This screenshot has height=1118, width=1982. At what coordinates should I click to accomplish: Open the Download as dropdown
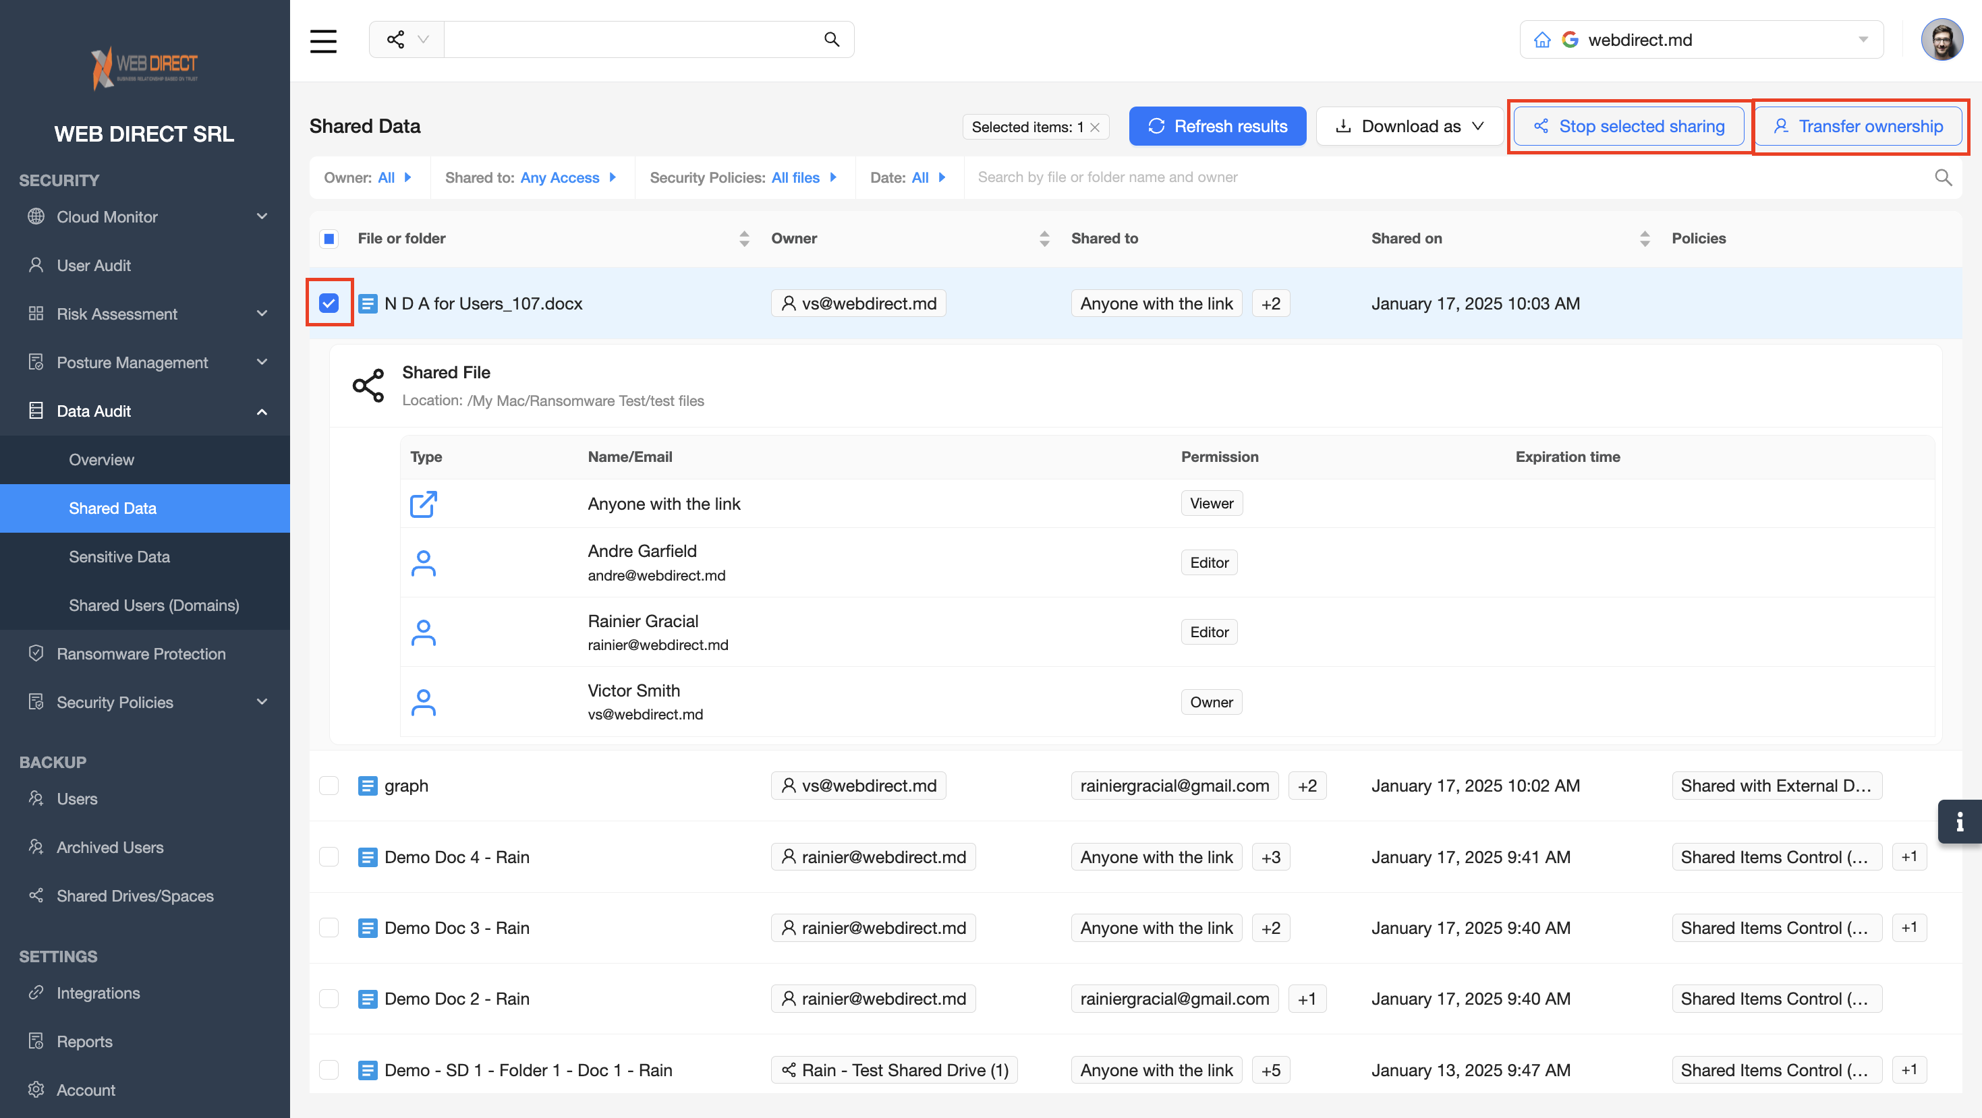1409,126
